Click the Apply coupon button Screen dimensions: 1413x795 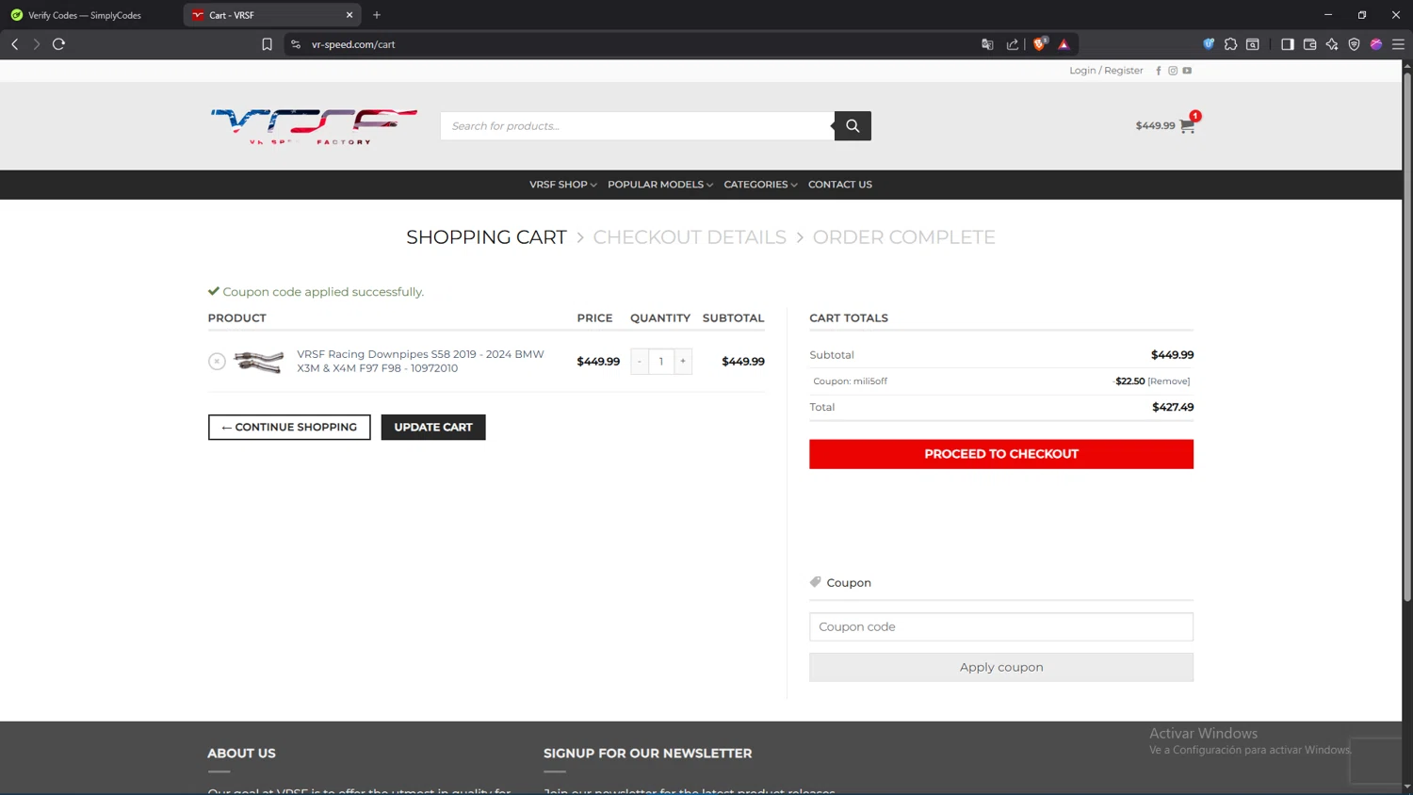pos(1001,667)
